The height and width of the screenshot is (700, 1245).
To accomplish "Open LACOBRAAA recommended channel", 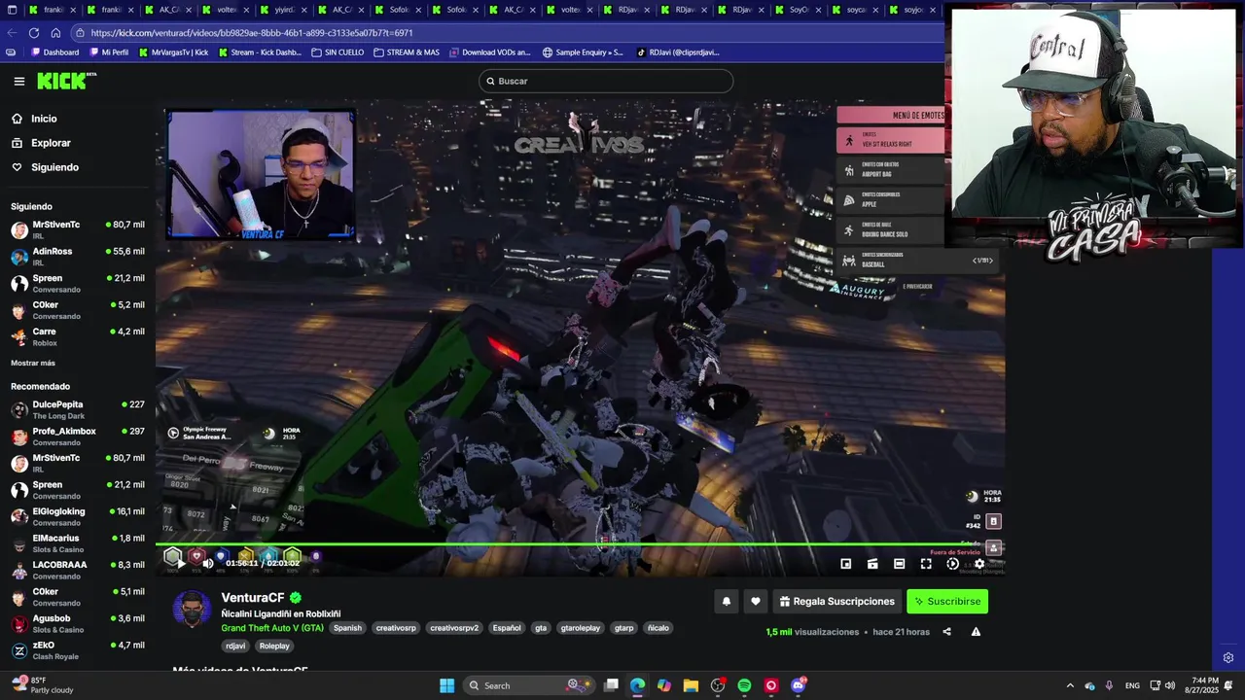I will coord(78,570).
